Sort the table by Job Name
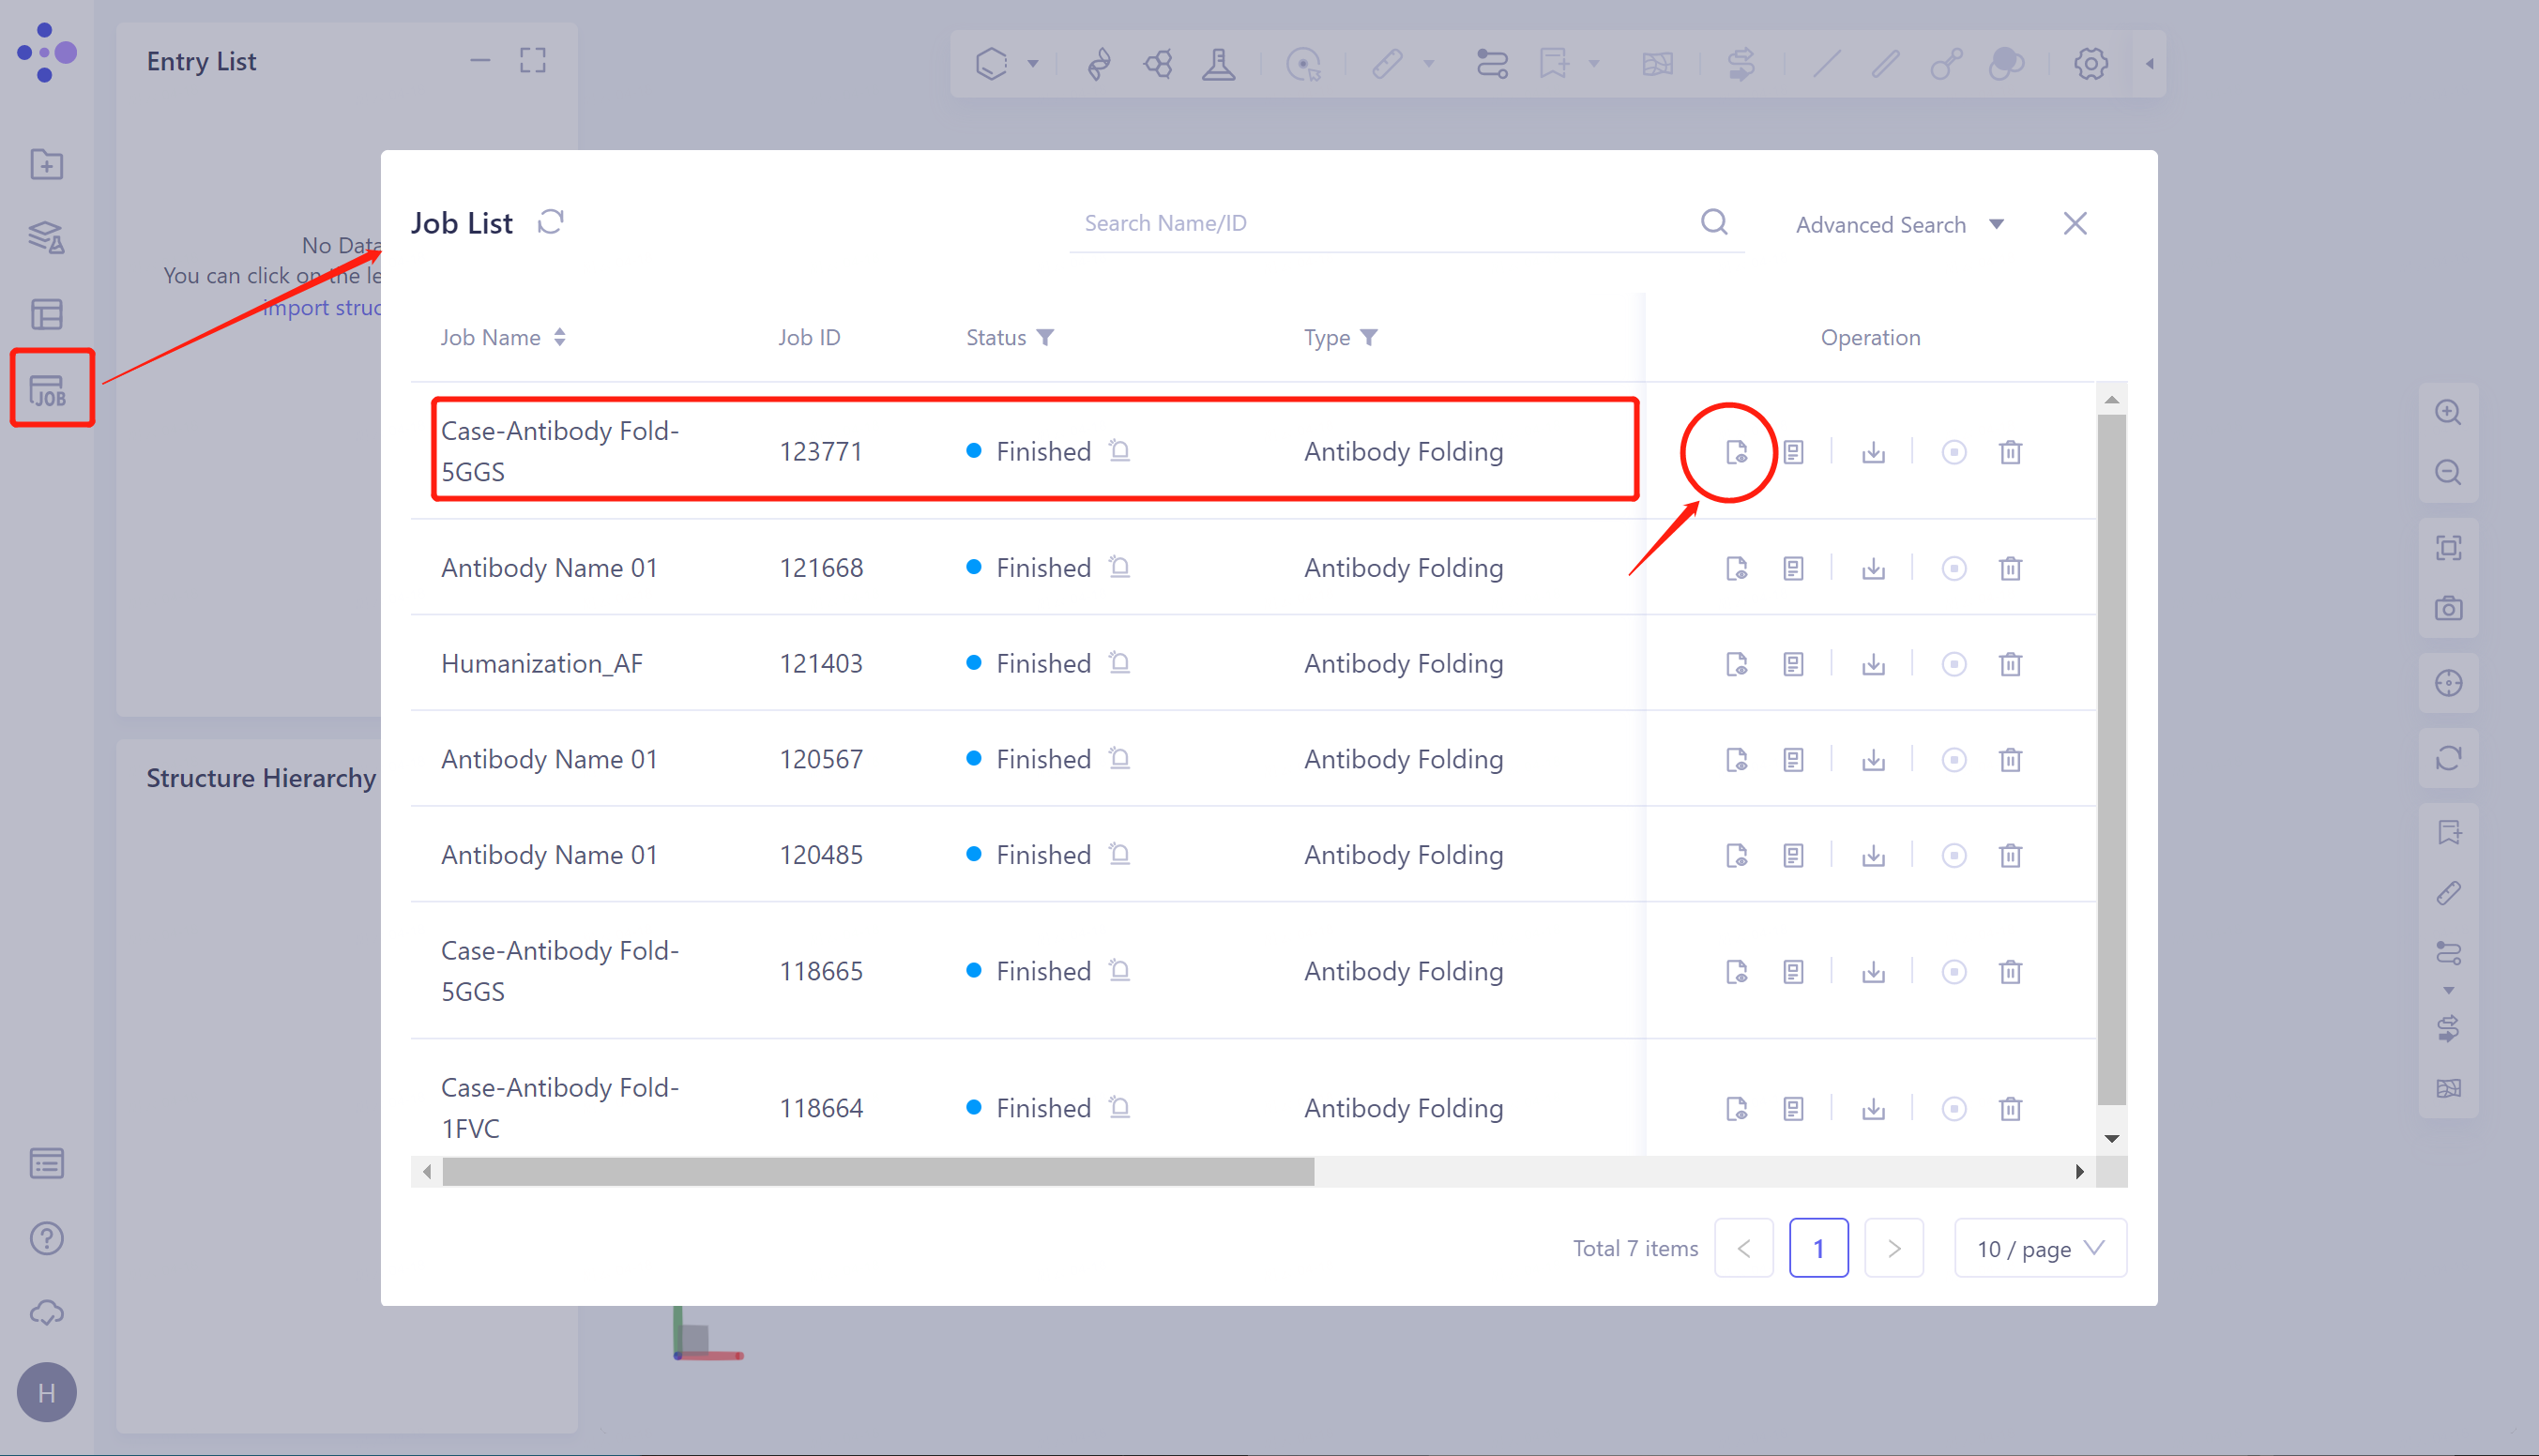This screenshot has width=2539, height=1456. pos(560,338)
